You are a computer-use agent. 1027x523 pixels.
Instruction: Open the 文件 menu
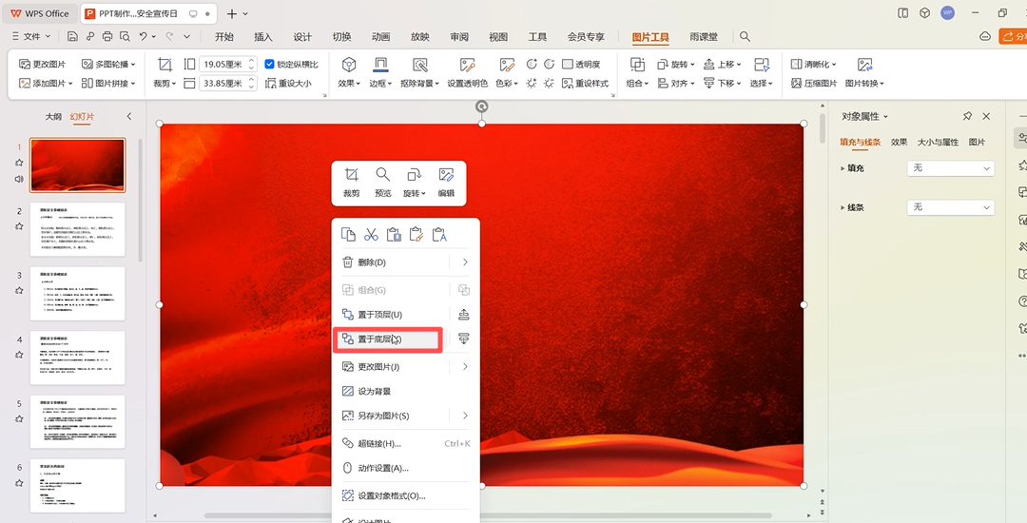[30, 37]
